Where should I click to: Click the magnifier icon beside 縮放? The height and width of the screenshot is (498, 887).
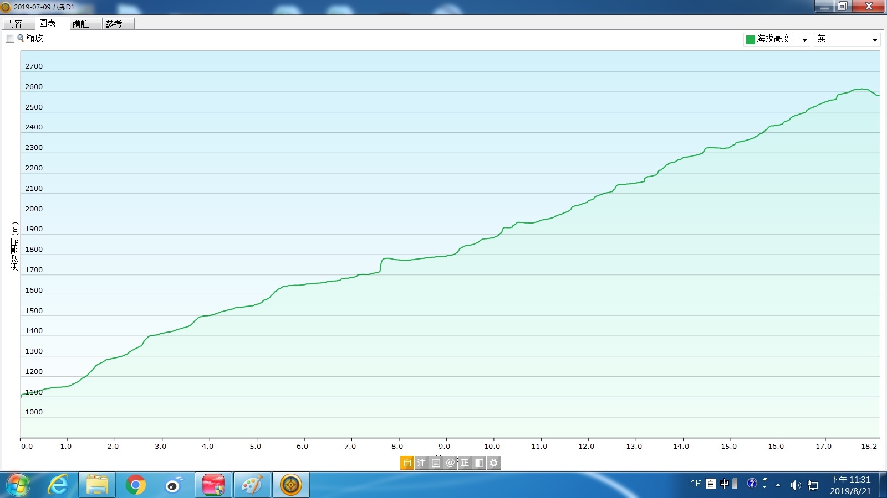tap(21, 38)
